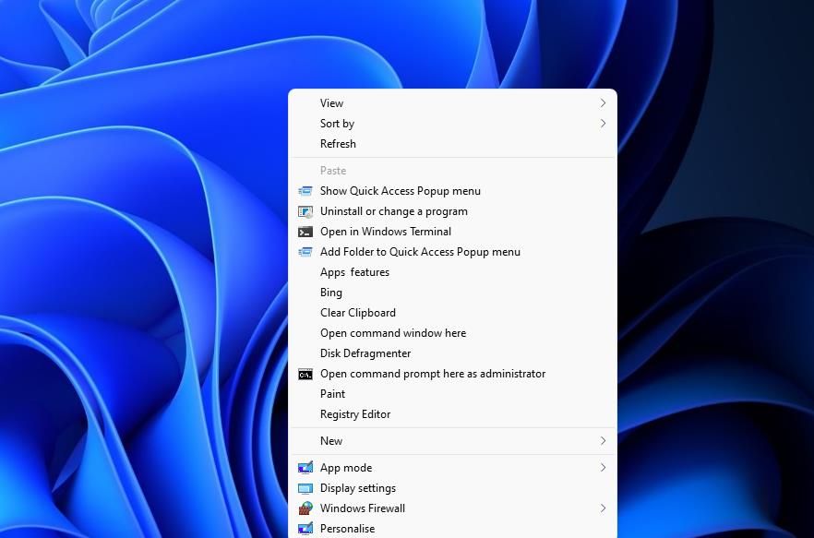Select the Bing entry

(452, 293)
